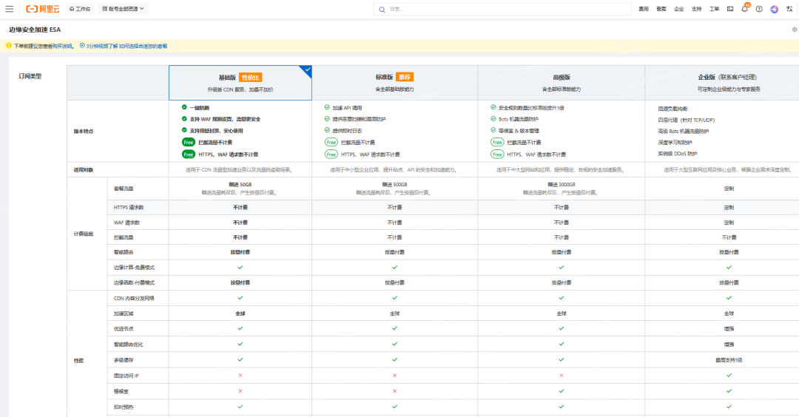Viewport: 799px width, 417px height.
Task: Open the 购买说明 link
Action: 62,47
